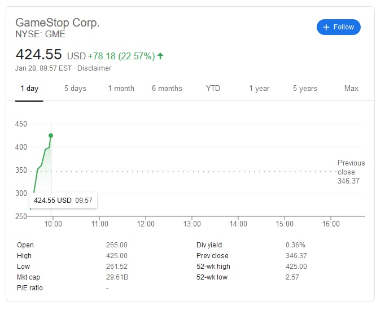Viewport: 385px width, 314px height.
Task: Click the Div yield value 0.36%
Action: pos(295,245)
